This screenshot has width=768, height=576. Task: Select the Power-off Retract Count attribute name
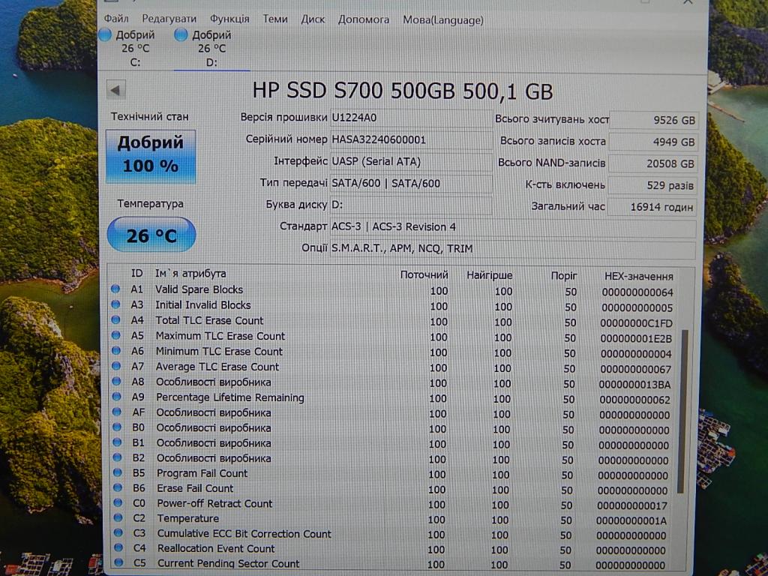tap(214, 503)
